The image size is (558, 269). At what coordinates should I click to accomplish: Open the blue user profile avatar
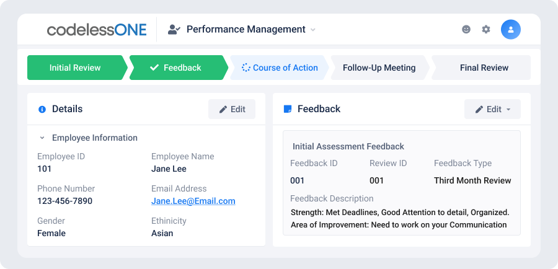[511, 29]
